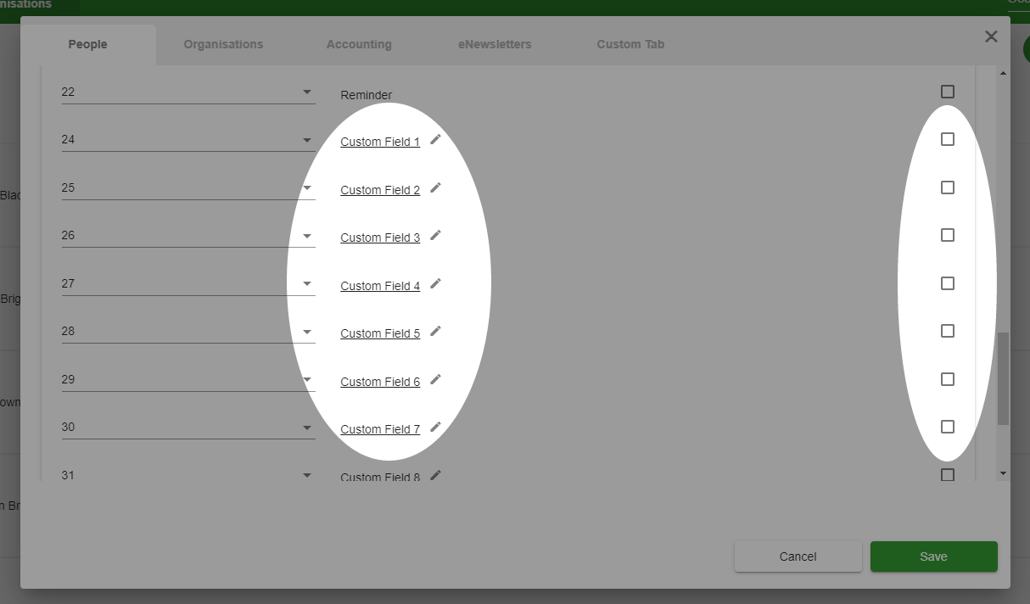Click the Custom Field 7 link
Screen dimensions: 1030x604
point(380,429)
